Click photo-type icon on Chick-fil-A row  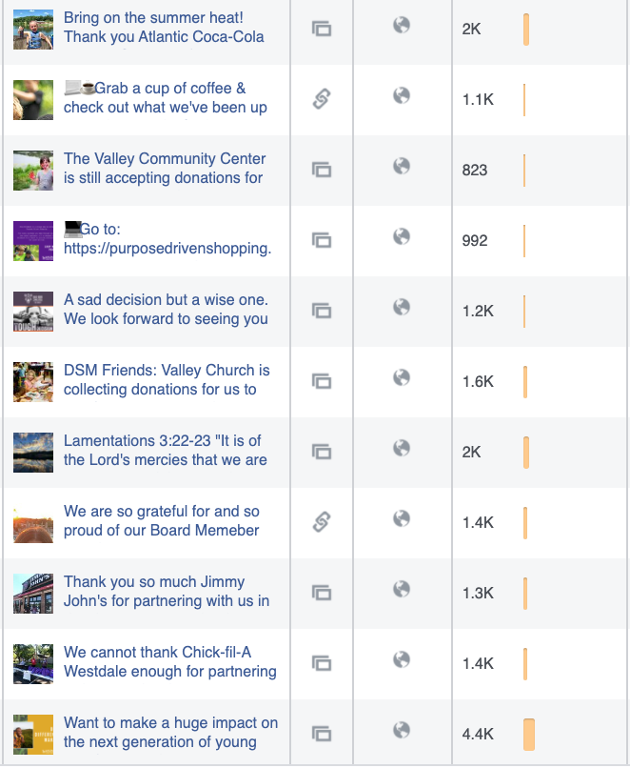[x=322, y=664]
